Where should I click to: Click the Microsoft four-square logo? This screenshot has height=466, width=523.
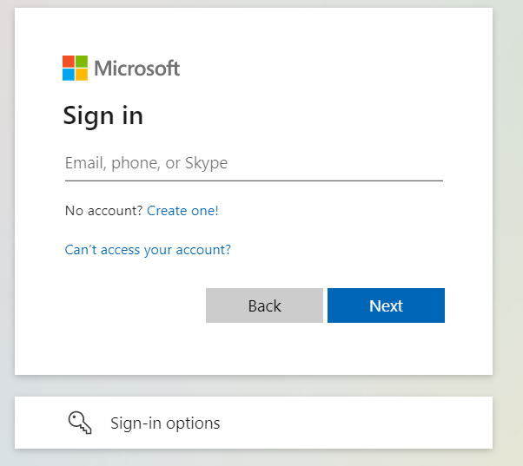click(x=75, y=68)
